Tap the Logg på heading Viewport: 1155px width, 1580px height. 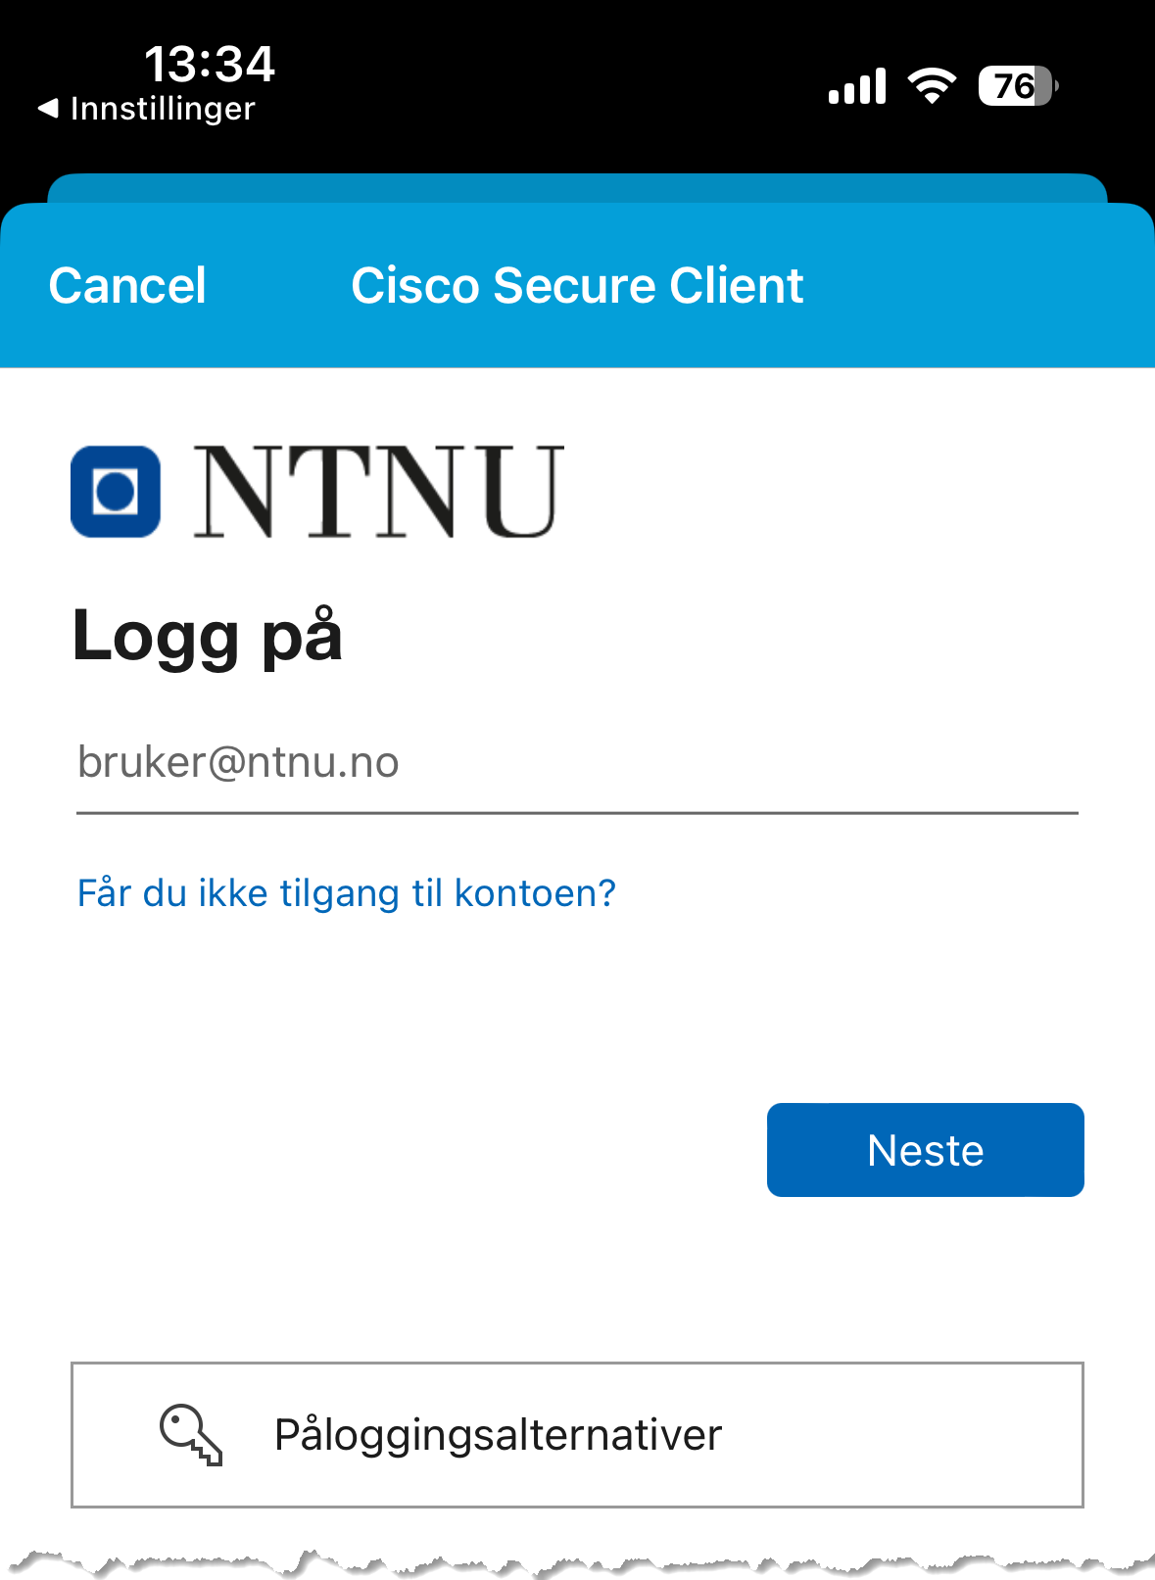[x=208, y=638]
